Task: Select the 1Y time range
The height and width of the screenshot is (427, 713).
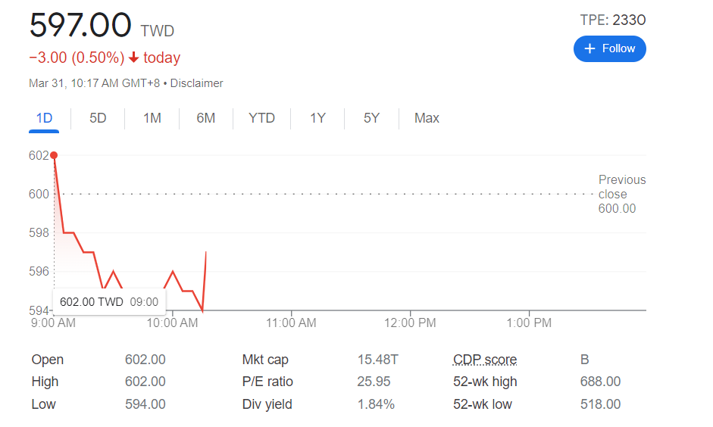Action: (317, 118)
